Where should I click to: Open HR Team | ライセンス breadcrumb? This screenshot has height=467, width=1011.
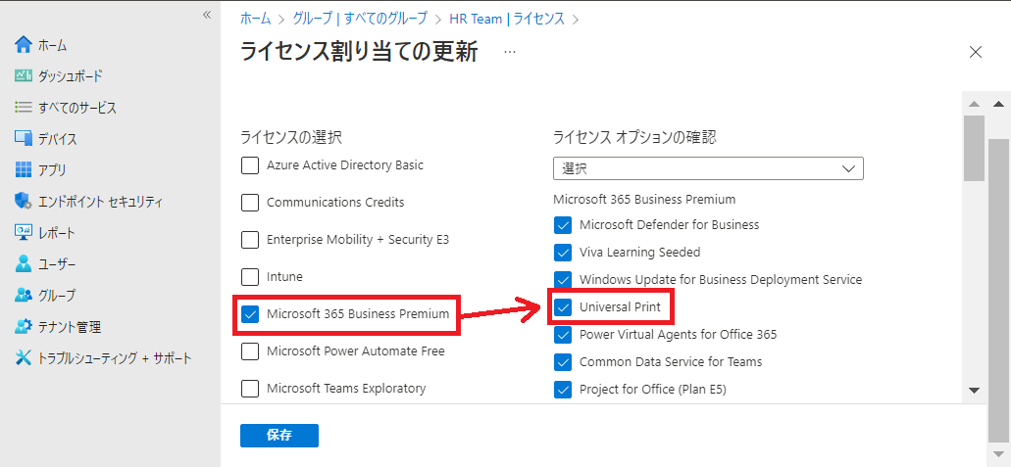click(507, 19)
